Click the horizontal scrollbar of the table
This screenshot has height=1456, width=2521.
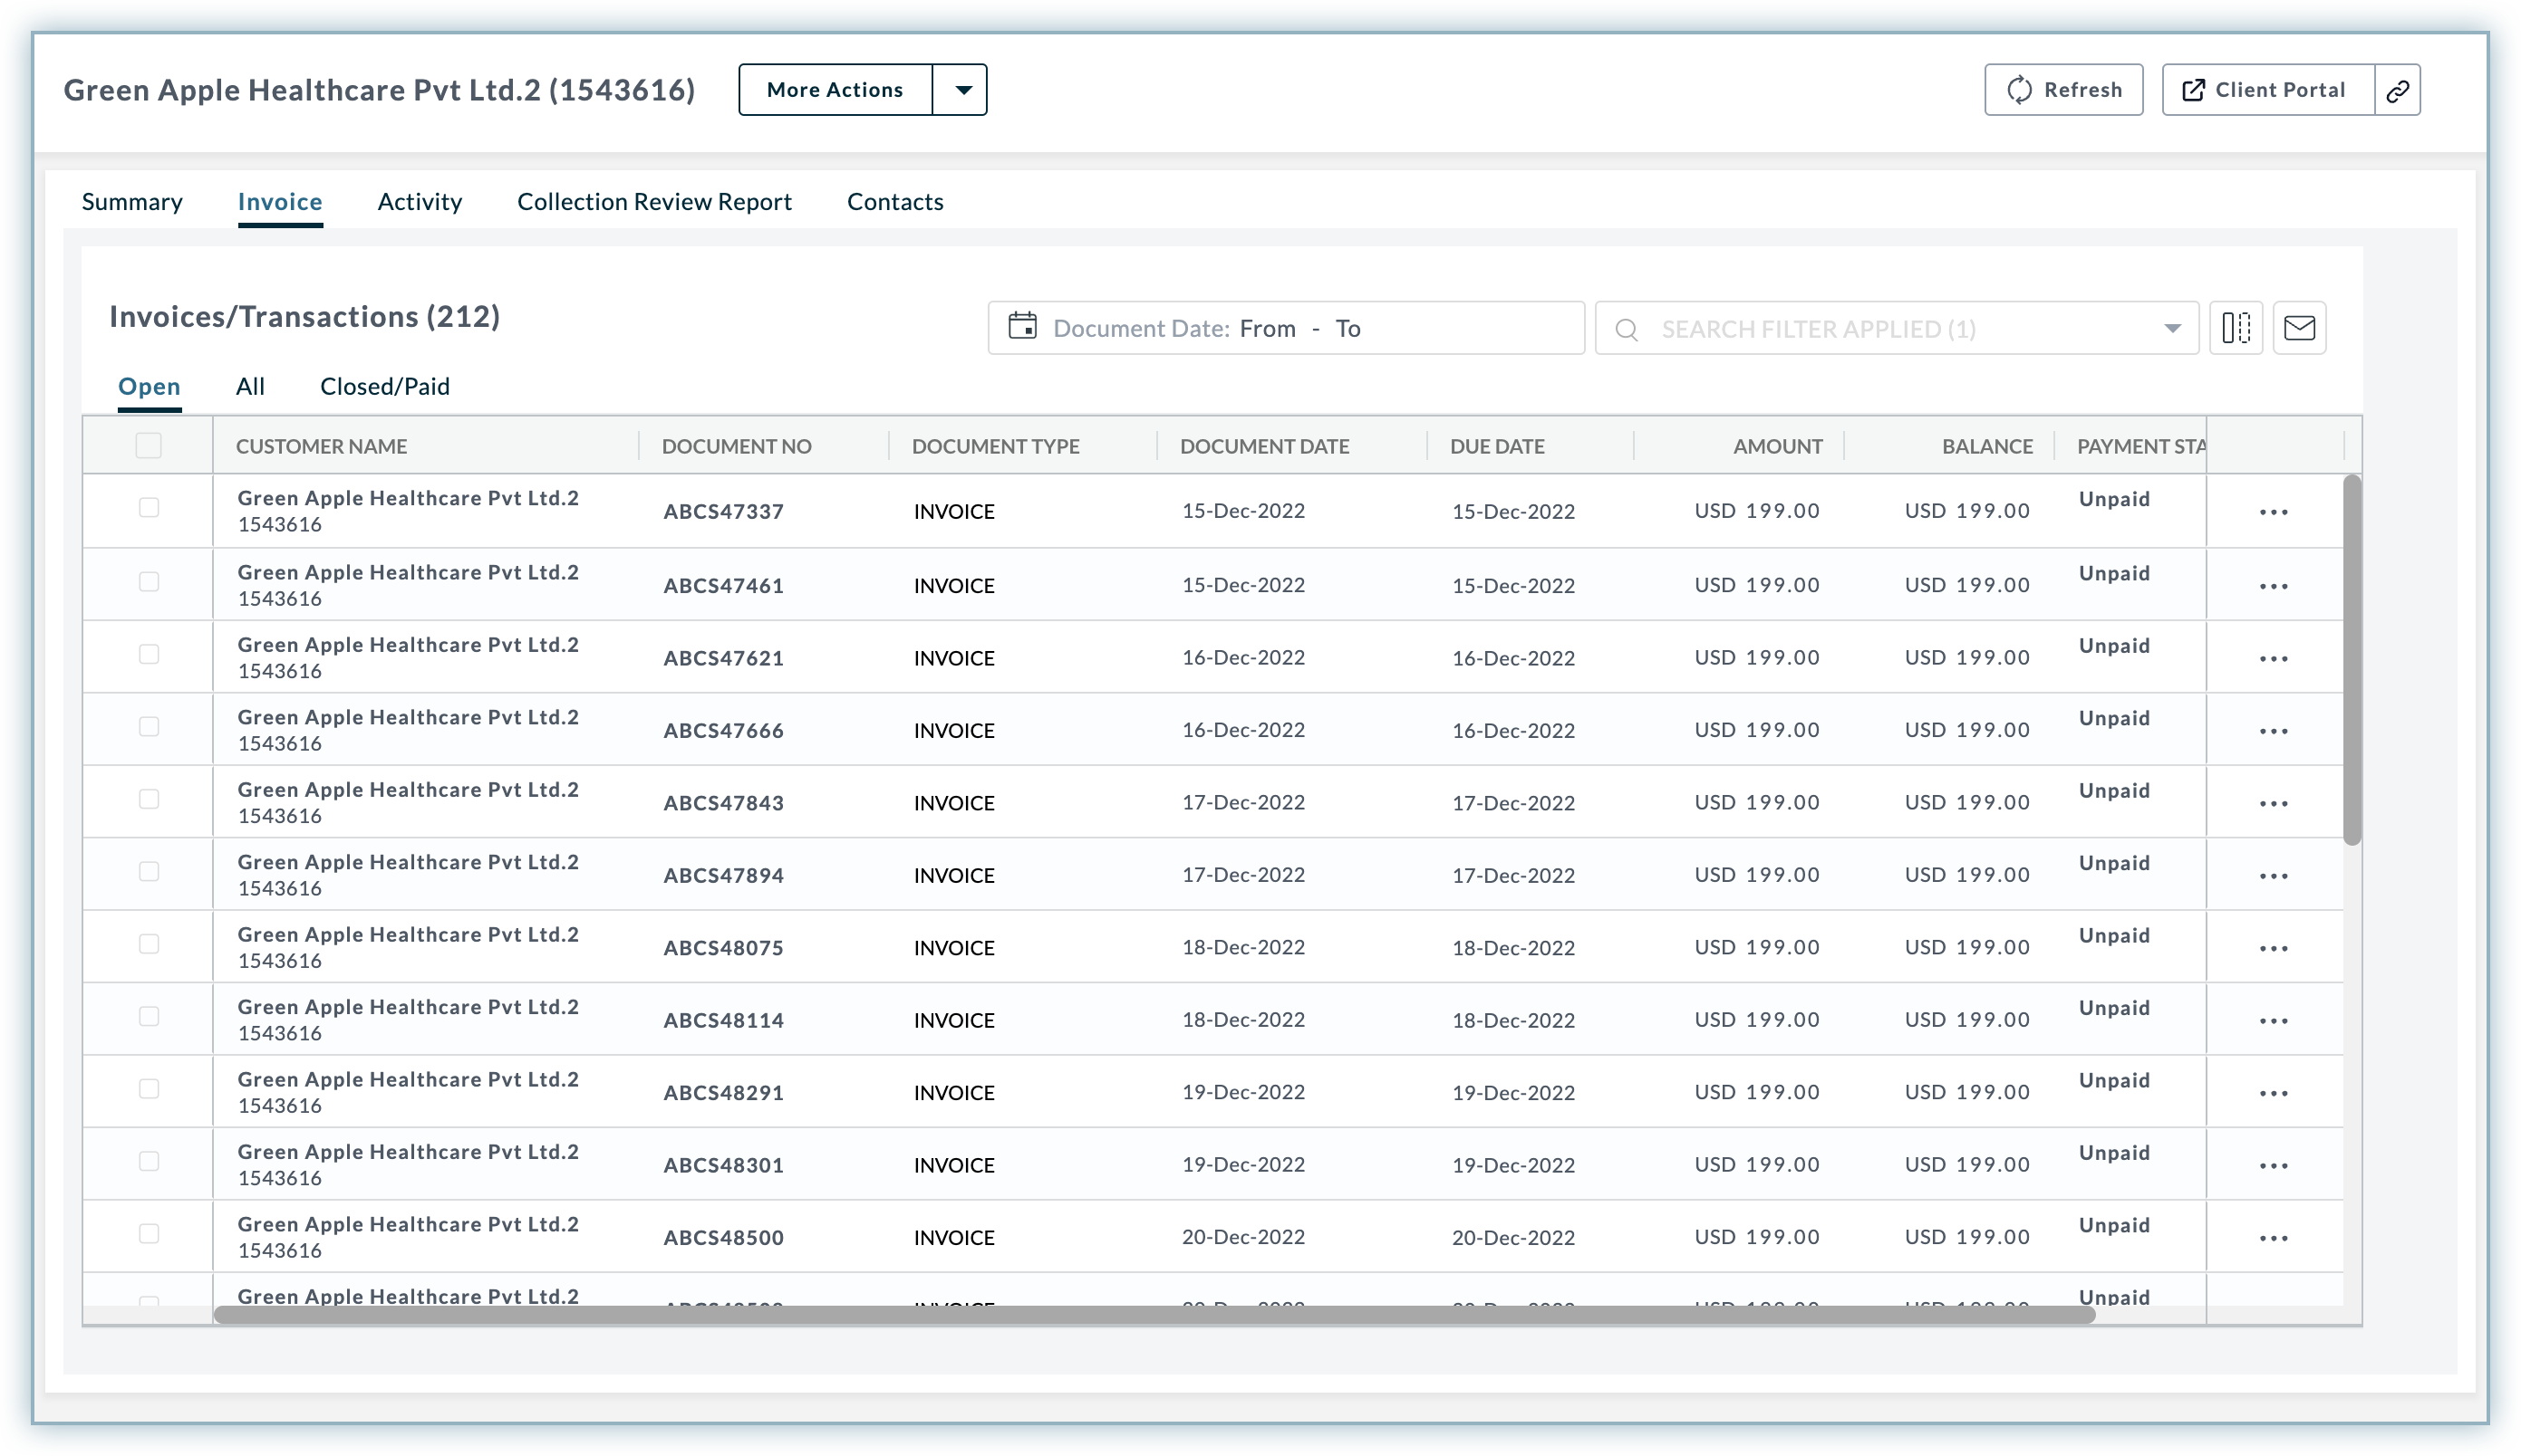[1154, 1314]
